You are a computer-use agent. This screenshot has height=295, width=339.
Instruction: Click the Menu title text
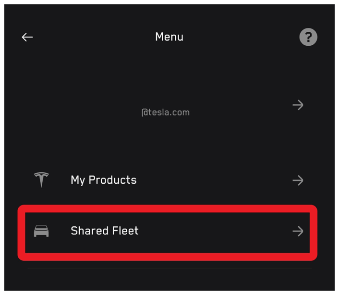tap(169, 37)
